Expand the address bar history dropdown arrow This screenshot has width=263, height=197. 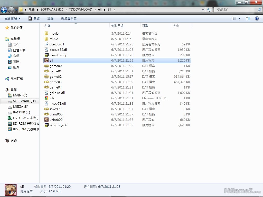203,10
